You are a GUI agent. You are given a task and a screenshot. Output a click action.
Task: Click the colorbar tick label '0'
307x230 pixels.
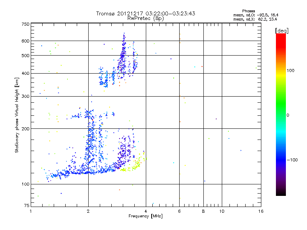coord(288,115)
